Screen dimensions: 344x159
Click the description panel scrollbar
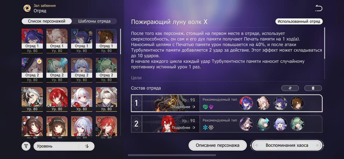coord(325,43)
